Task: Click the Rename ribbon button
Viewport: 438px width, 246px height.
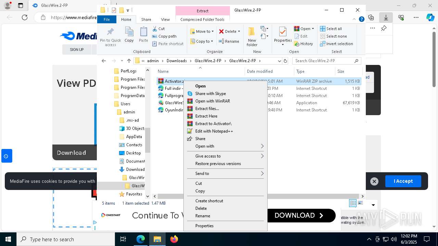Action: point(229,41)
